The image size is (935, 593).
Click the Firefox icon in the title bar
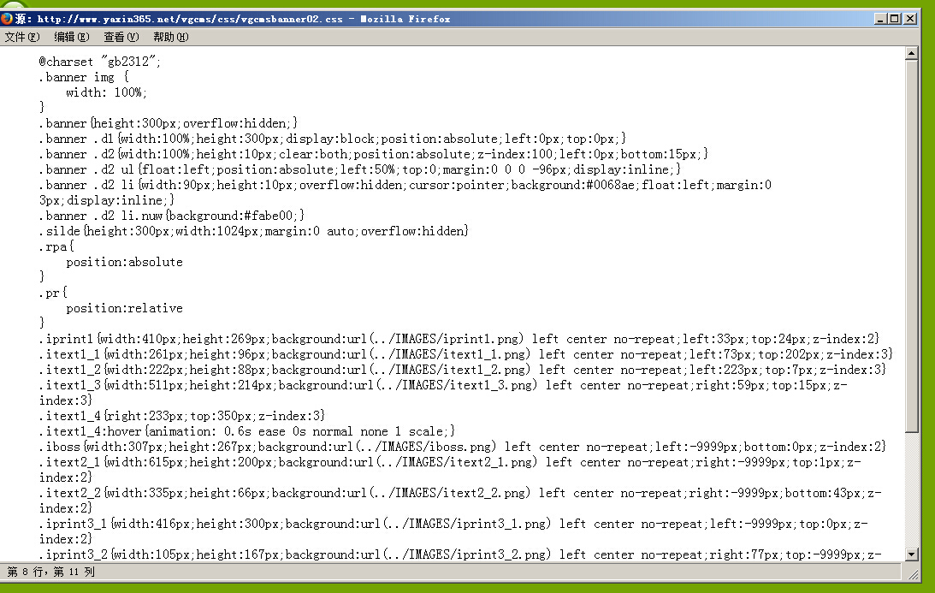point(8,18)
